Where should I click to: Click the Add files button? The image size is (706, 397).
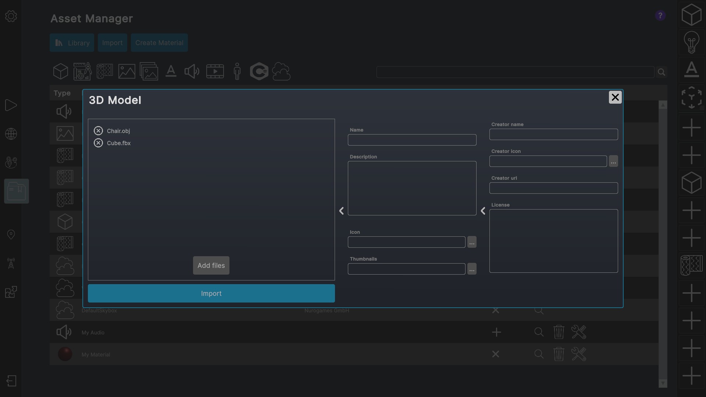click(x=211, y=265)
